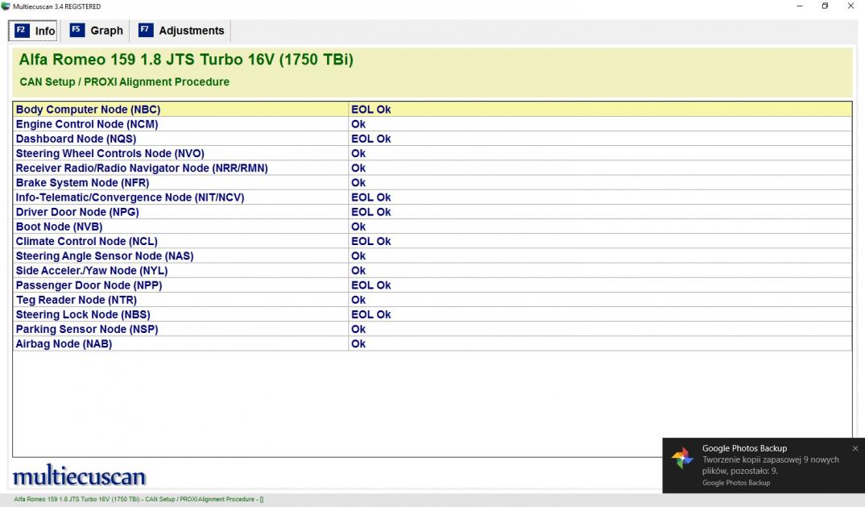Viewport: 865px width, 507px height.
Task: Select the Steering Lock Node (NBS) row
Action: point(432,314)
